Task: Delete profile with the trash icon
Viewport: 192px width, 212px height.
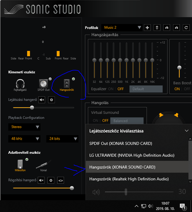Action: (157, 27)
